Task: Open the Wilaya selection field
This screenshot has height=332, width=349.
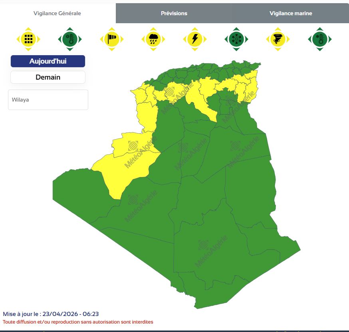Action: tap(48, 100)
